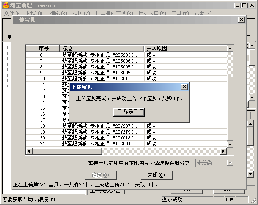Viewport: 258px width, 205px height.
Task: Open the 网站入口(W) menu
Action: tap(152, 13)
